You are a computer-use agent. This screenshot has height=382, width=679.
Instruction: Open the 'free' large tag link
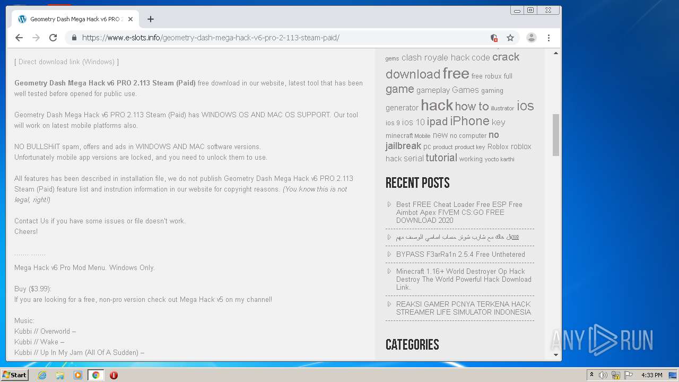456,73
